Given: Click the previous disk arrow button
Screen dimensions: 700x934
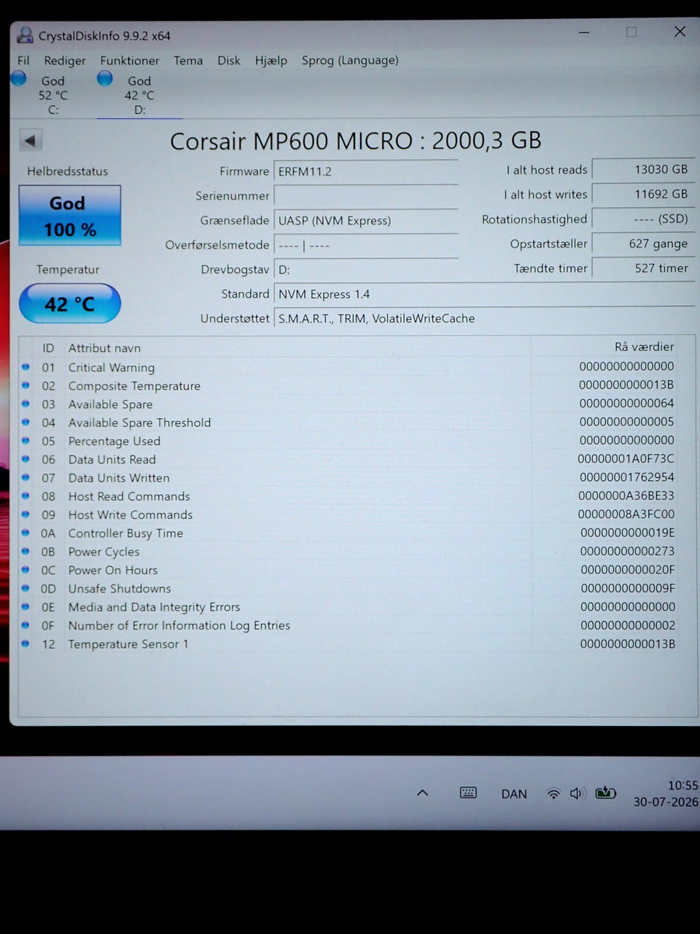Looking at the screenshot, I should click(31, 140).
